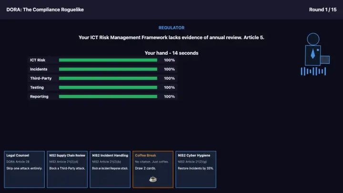The width and height of the screenshot is (343, 193).
Task: Click the REGULATOR heading
Action: point(171,28)
